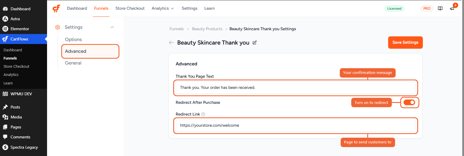Click the Spectra Legacy icon
Image resolution: width=464 pixels, height=156 pixels.
5,147
